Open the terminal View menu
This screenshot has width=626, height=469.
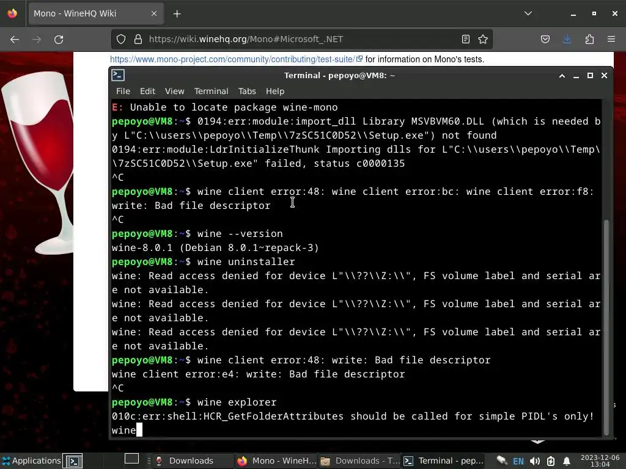pyautogui.click(x=174, y=92)
